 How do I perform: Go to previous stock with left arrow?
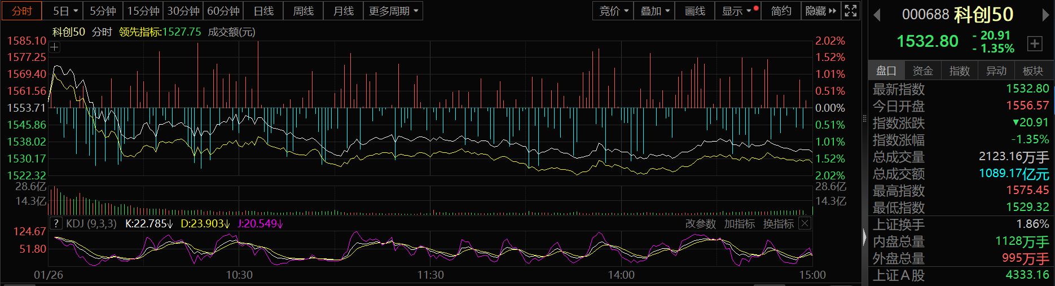click(877, 15)
